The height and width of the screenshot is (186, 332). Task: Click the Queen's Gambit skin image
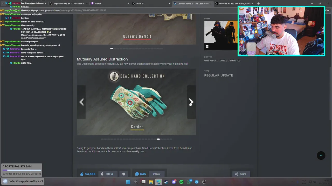point(136,29)
